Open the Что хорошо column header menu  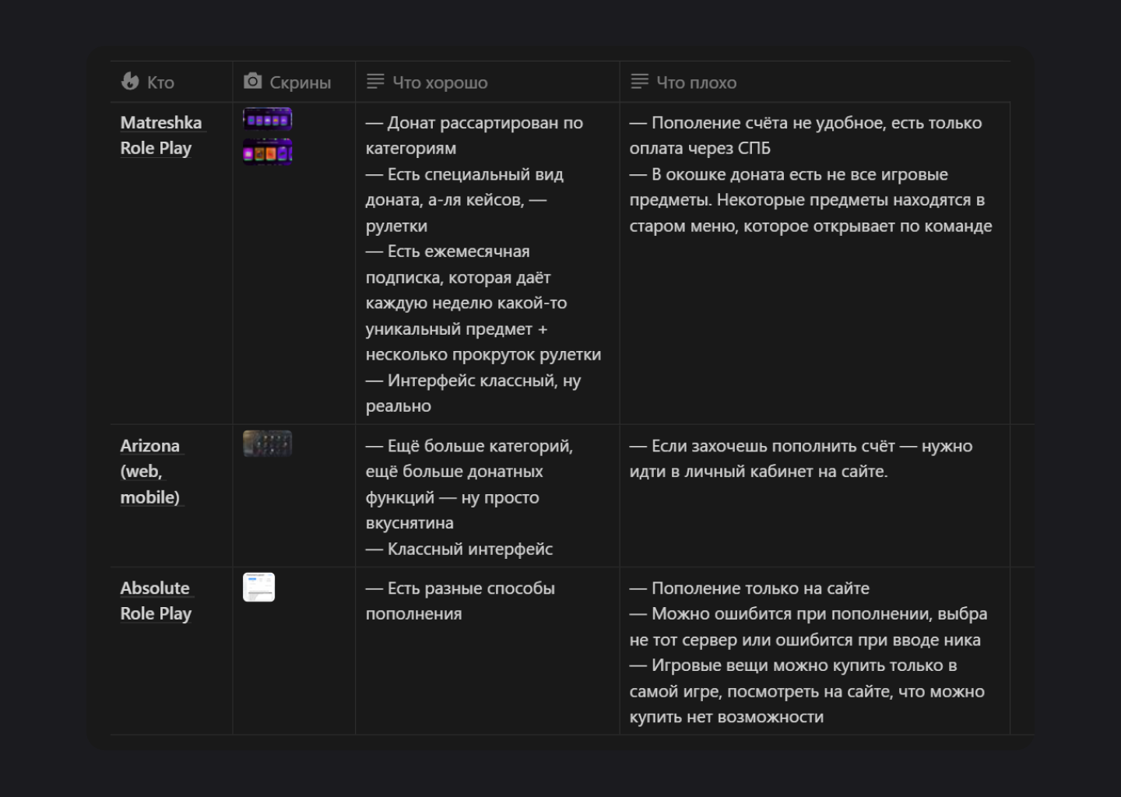tap(440, 83)
